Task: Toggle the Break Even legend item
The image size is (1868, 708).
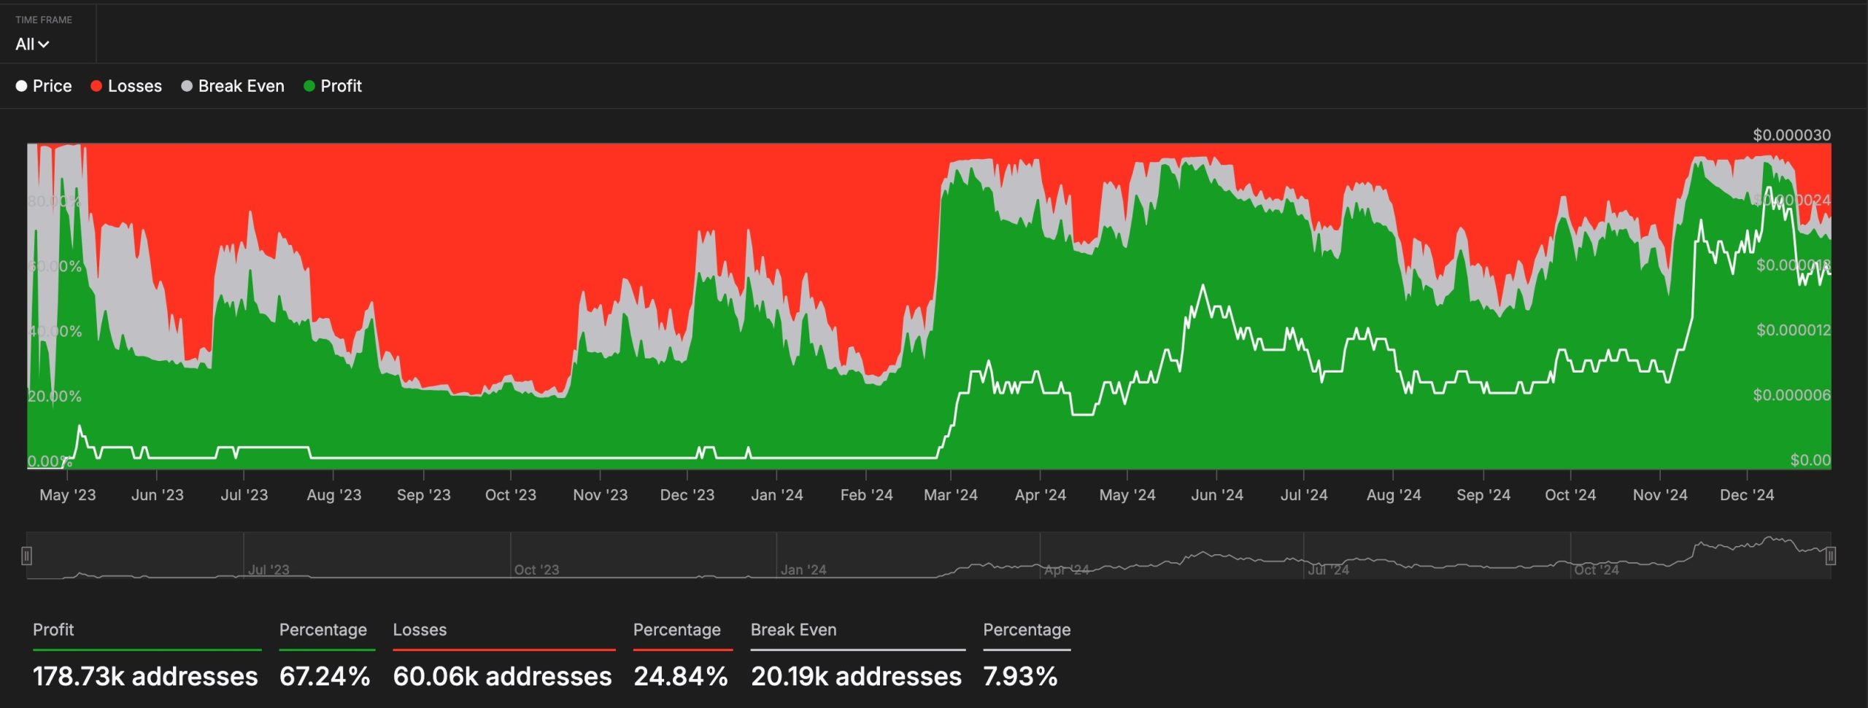Action: coord(233,86)
